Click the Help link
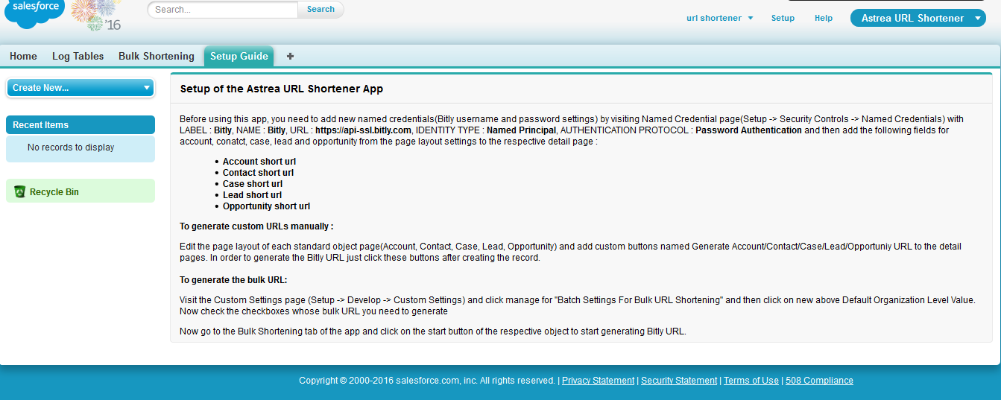Image resolution: width=1001 pixels, height=400 pixels. tap(824, 18)
